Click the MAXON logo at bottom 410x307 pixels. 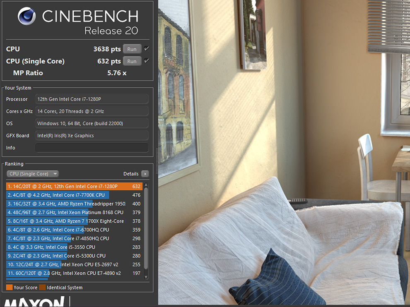pyautogui.click(x=34, y=301)
